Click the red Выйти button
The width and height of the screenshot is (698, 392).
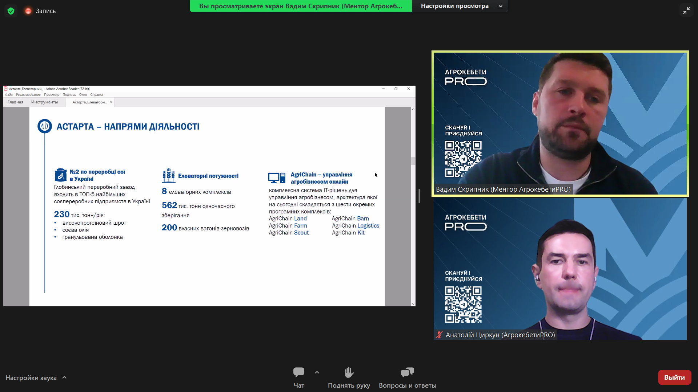click(674, 377)
